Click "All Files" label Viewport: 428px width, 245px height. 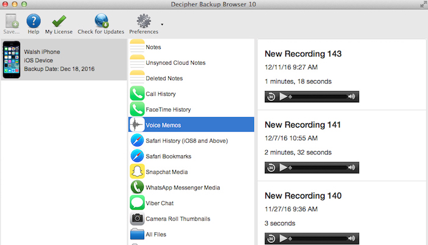(x=156, y=235)
